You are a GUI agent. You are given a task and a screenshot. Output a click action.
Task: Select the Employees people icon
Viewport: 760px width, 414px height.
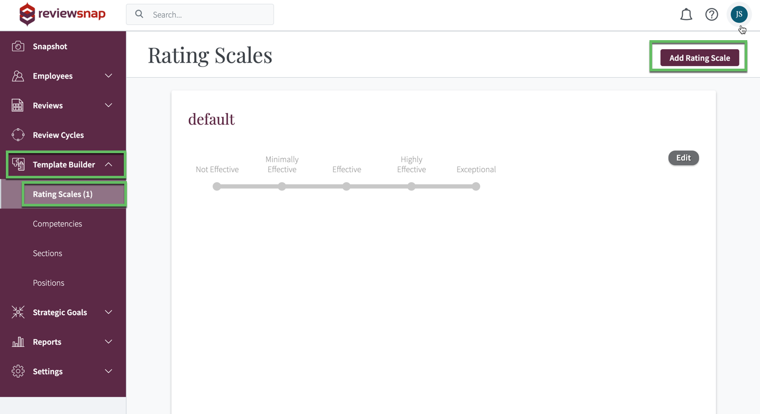pos(17,76)
